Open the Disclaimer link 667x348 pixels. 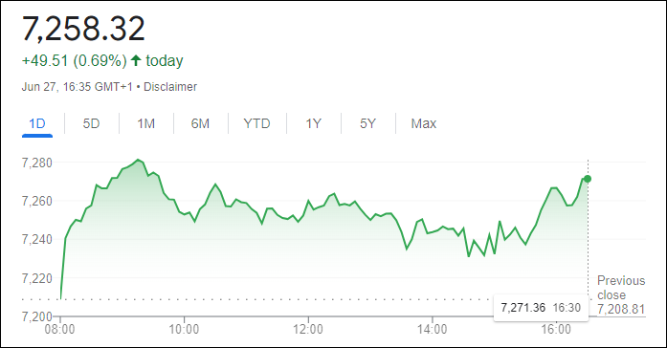point(170,87)
